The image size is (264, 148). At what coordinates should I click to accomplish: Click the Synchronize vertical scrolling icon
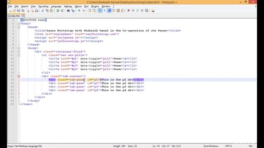point(90,11)
